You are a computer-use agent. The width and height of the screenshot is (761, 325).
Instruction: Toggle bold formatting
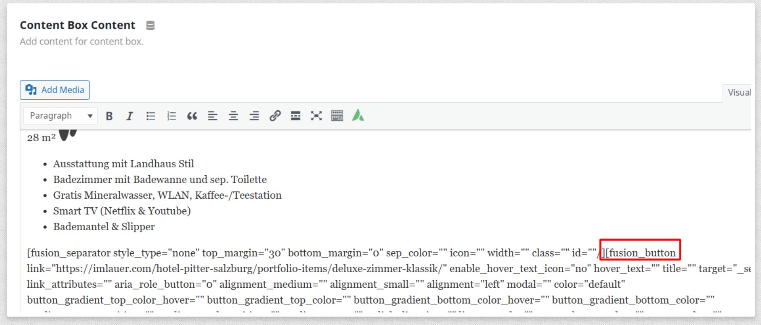109,116
